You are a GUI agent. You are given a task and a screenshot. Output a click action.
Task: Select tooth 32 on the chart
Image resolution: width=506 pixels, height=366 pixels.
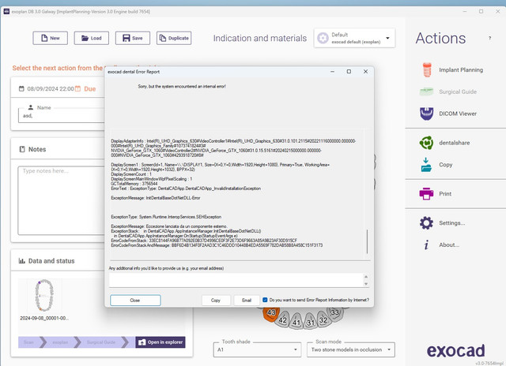323,319
